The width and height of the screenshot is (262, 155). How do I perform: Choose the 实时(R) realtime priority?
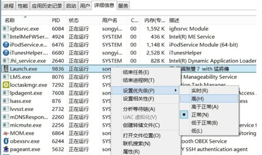[x=200, y=91]
